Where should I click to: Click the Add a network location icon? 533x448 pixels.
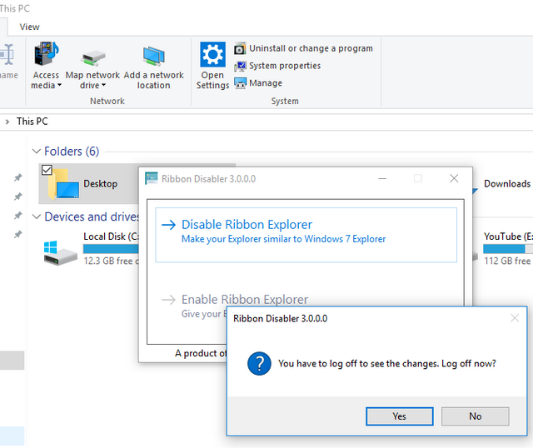[x=153, y=56]
